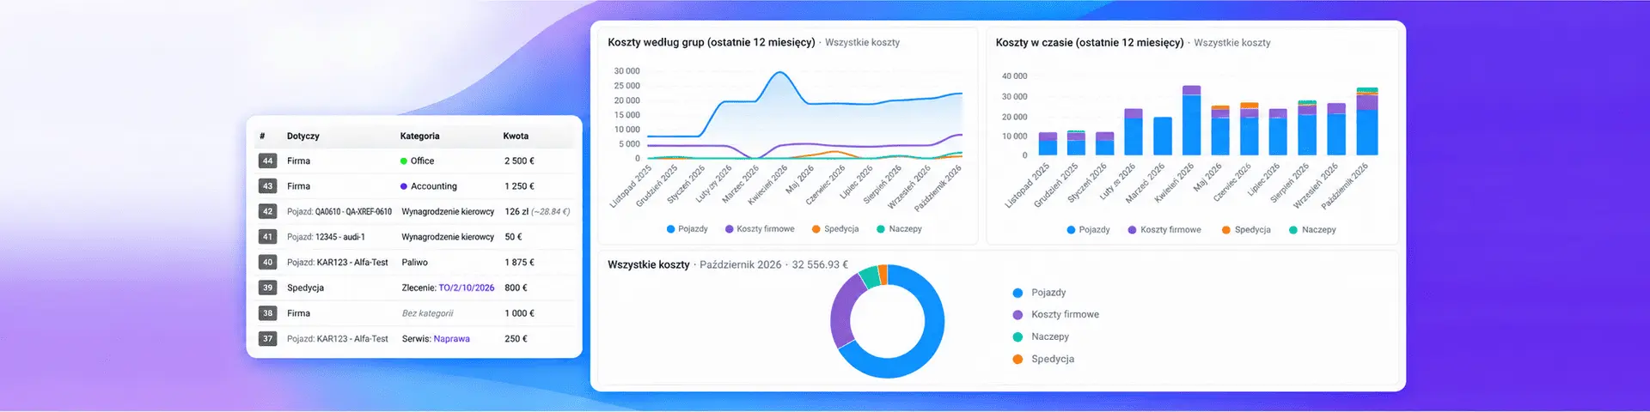Click the purple Accounting category dot
Screen dimensions: 1650x412
click(x=404, y=186)
